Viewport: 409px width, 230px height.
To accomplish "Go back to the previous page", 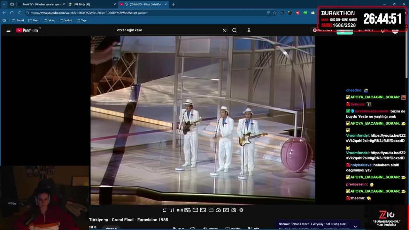I will click(x=4, y=13).
